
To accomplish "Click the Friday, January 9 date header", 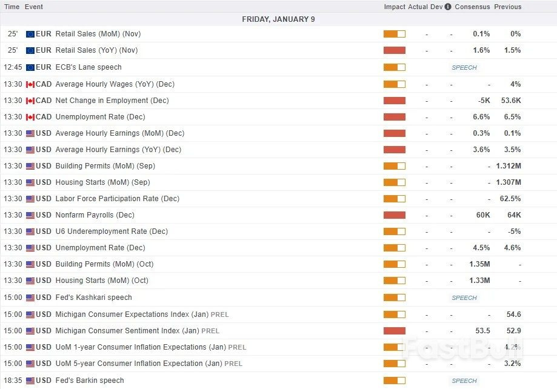I will (x=278, y=19).
